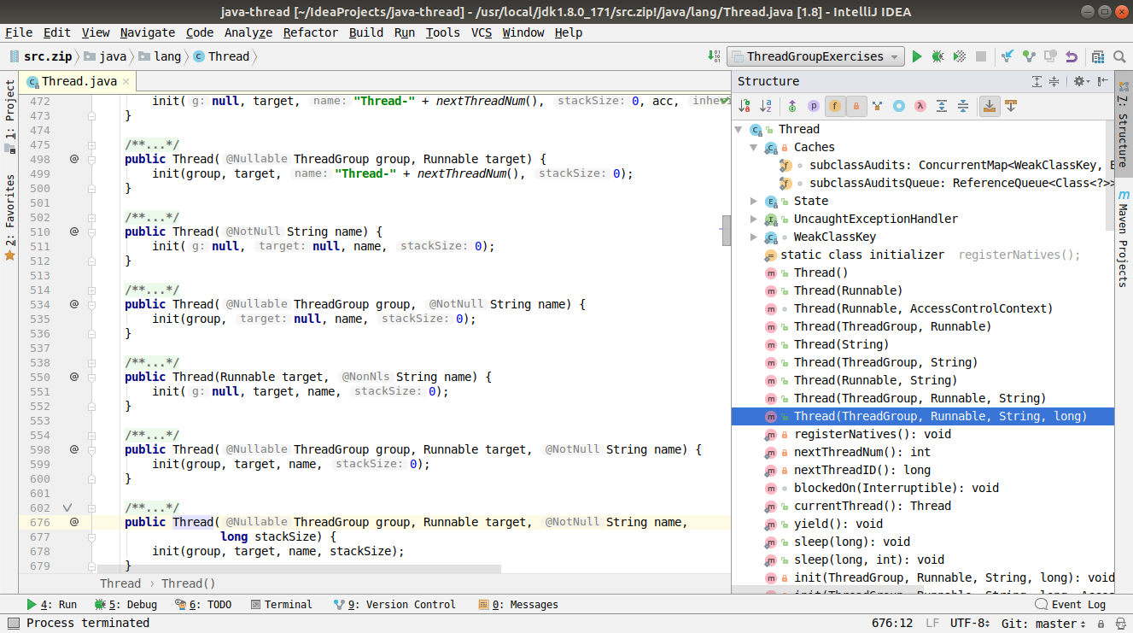Expand folded Javadoc above line 498
This screenshot has height=633, width=1133.
click(x=92, y=144)
